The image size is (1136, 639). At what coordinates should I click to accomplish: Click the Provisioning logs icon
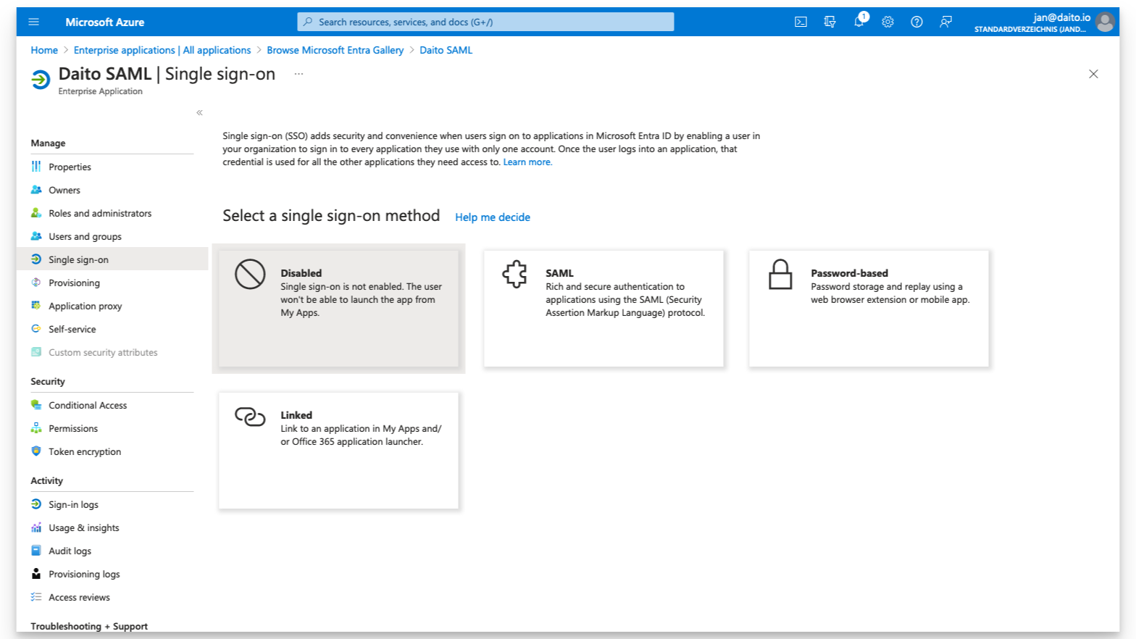36,574
